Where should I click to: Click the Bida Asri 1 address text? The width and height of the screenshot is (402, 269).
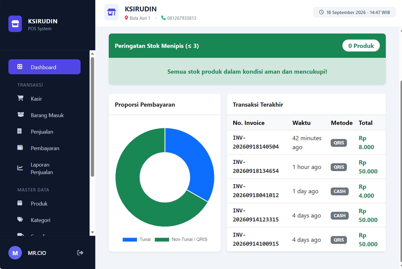coord(140,18)
